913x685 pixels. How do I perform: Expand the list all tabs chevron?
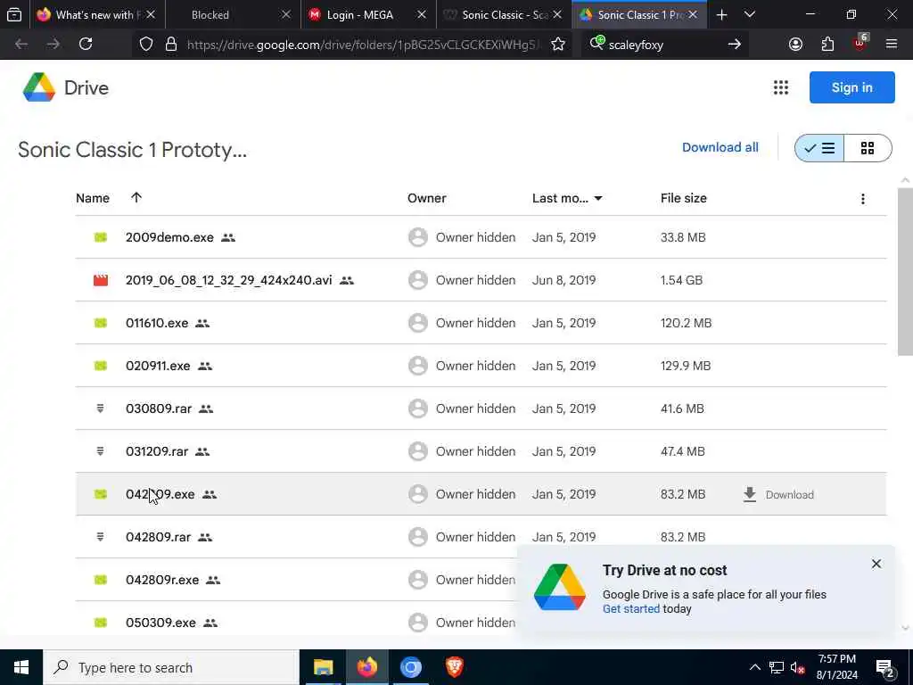(x=749, y=14)
